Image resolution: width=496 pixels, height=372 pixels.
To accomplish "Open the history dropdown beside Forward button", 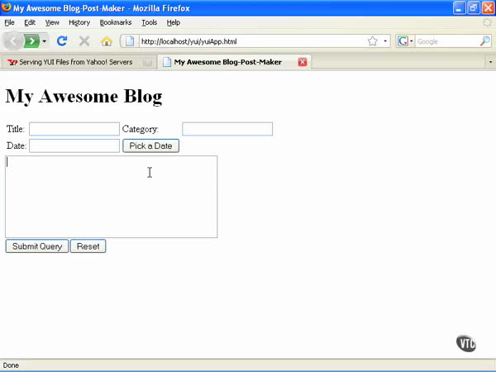I will coord(45,41).
